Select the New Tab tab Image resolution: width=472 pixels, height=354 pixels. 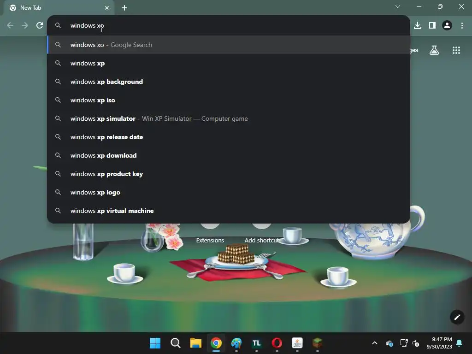[59, 8]
